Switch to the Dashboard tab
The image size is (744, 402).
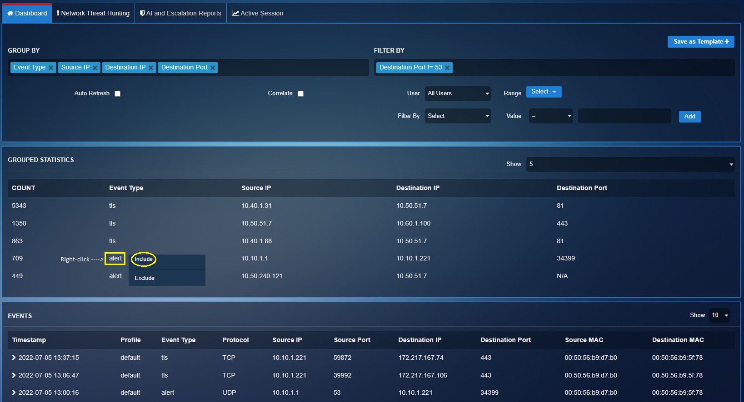click(x=27, y=13)
